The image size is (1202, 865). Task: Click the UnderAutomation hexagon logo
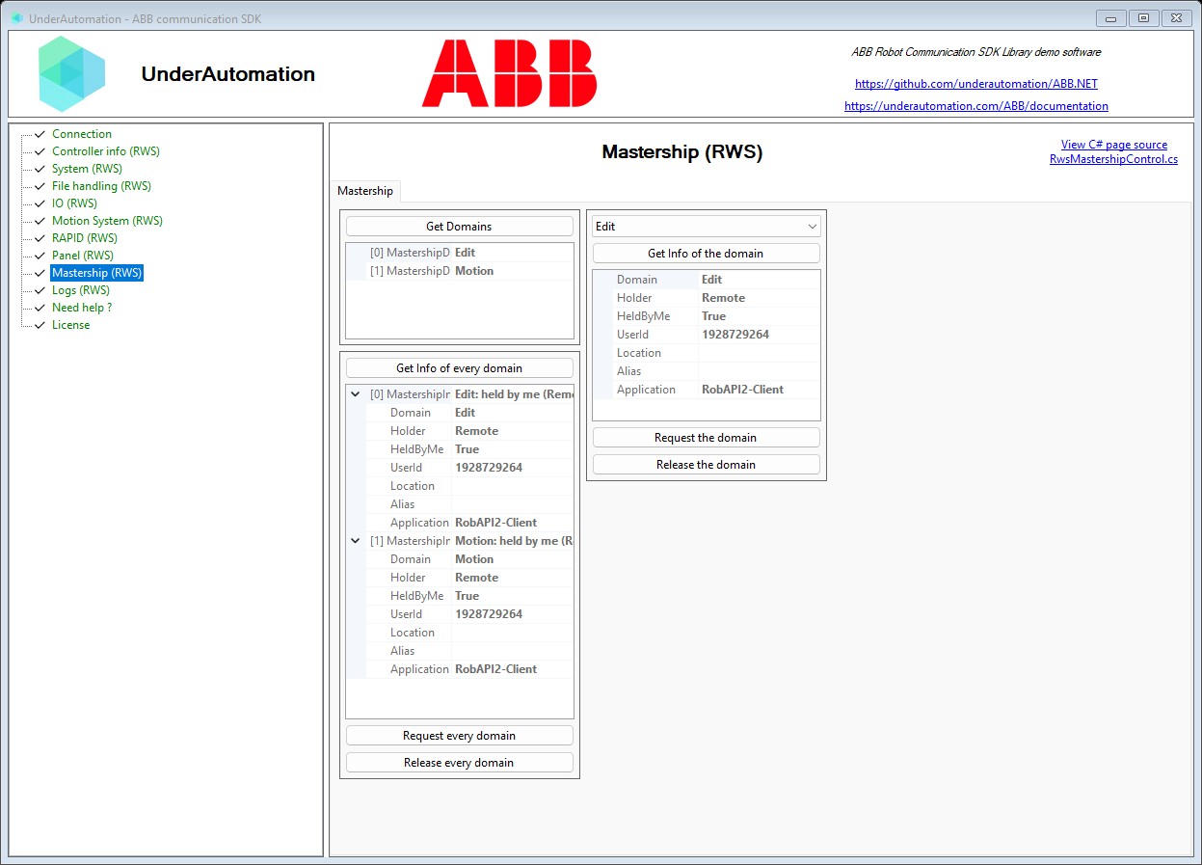click(x=72, y=73)
